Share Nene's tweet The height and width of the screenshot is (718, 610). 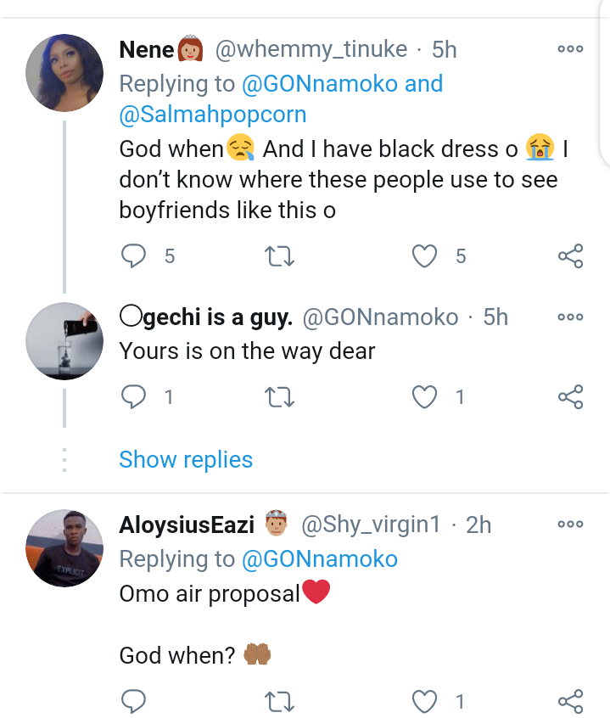570,255
